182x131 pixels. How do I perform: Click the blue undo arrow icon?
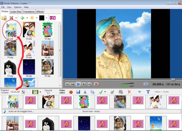tap(140, 92)
